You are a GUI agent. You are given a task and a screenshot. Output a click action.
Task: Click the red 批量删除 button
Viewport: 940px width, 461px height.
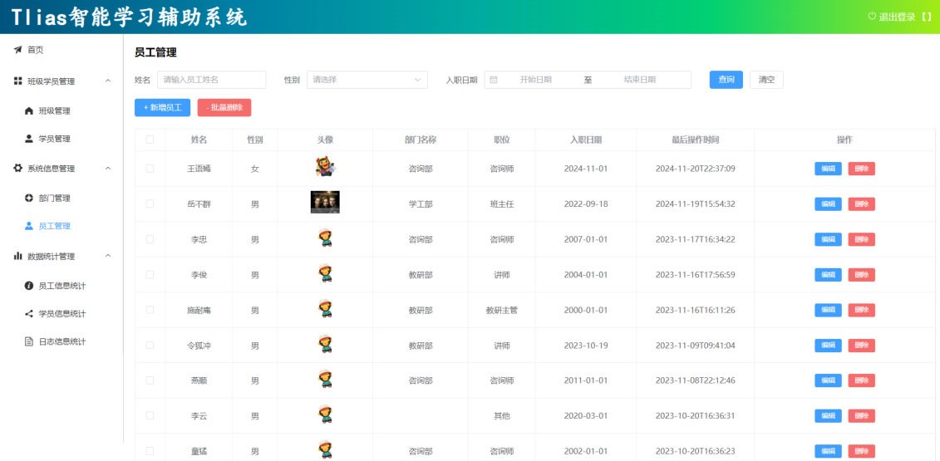click(x=224, y=108)
